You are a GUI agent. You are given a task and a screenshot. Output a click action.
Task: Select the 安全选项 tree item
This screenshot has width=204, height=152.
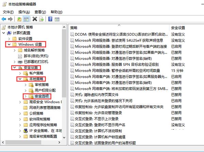[41, 96]
